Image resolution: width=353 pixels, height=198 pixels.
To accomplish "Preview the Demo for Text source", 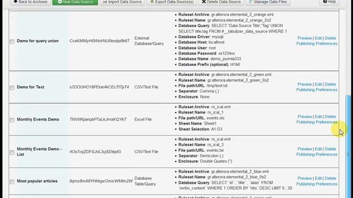I will 304,84.
